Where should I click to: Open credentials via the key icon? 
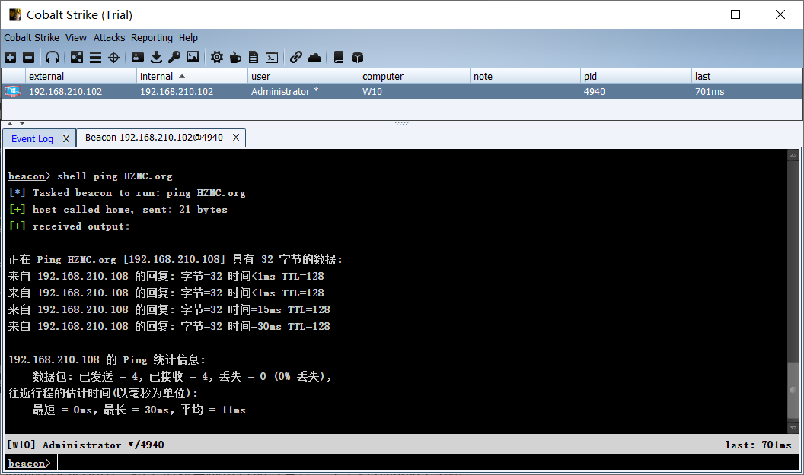click(174, 57)
